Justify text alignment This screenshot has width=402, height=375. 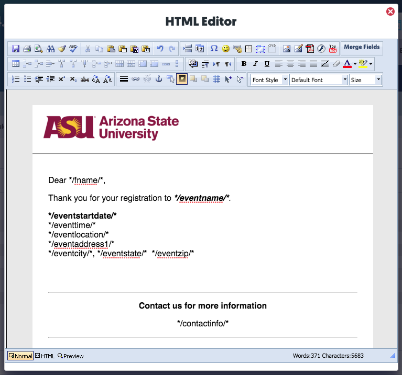click(313, 64)
